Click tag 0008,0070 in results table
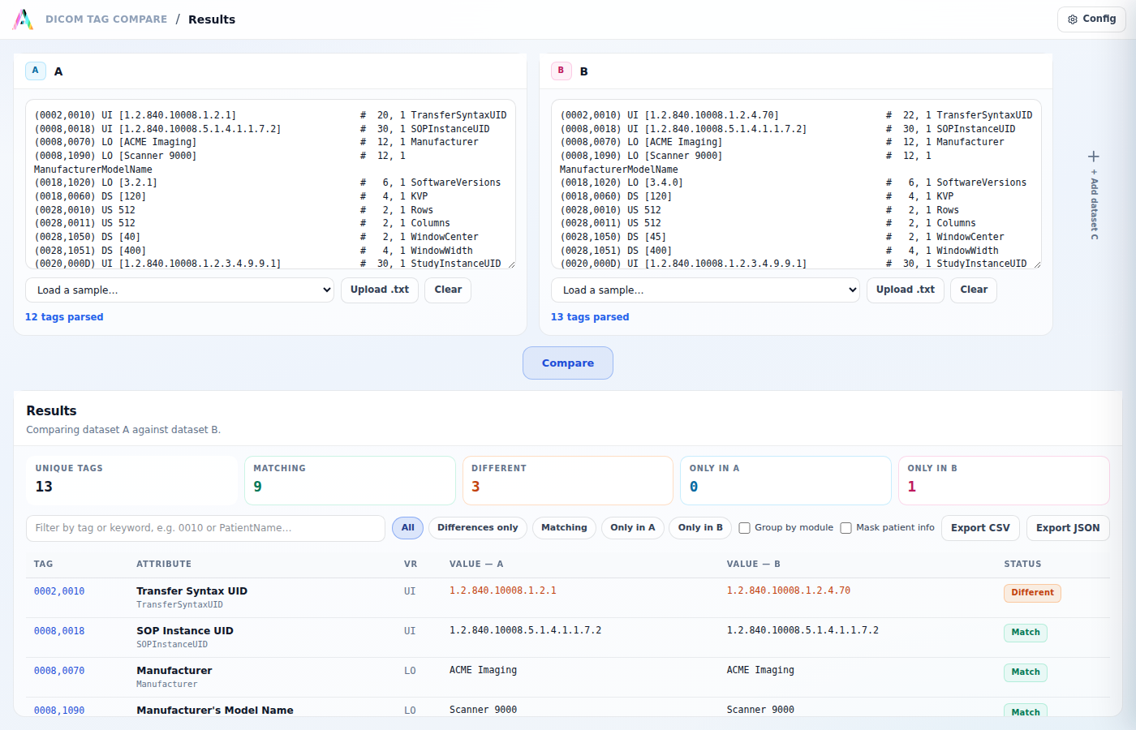Viewport: 1136px width, 730px height. tap(59, 671)
